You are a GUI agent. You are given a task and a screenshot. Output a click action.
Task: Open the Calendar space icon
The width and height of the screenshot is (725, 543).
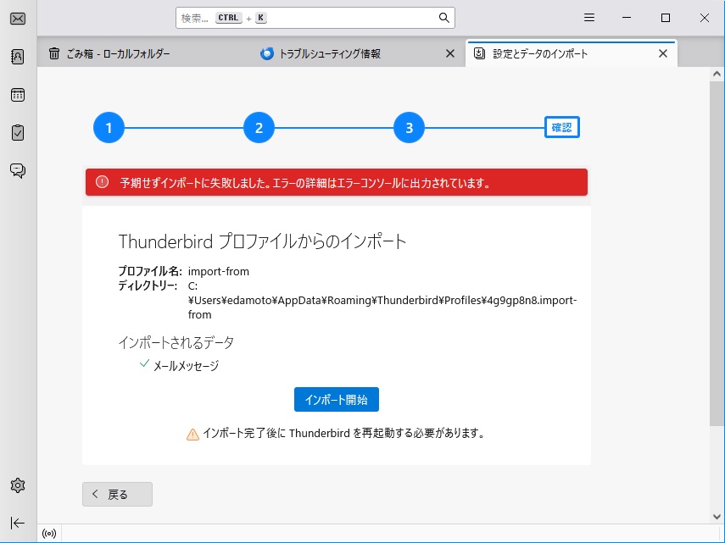18,95
